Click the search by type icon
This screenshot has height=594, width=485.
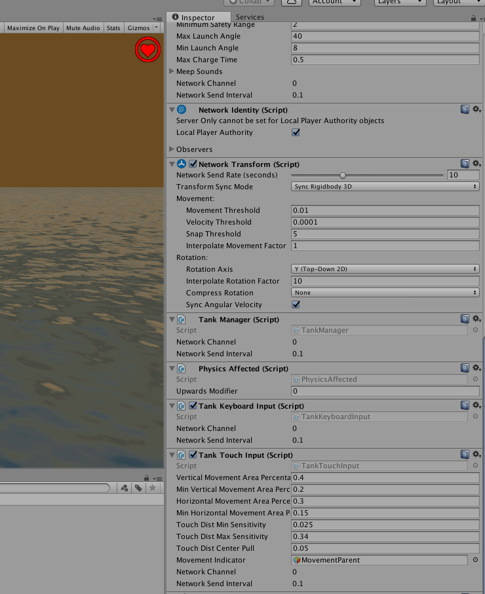(124, 488)
